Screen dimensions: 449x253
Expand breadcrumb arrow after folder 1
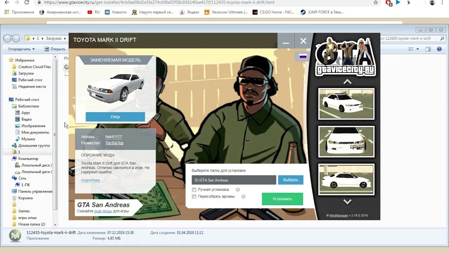[43, 39]
